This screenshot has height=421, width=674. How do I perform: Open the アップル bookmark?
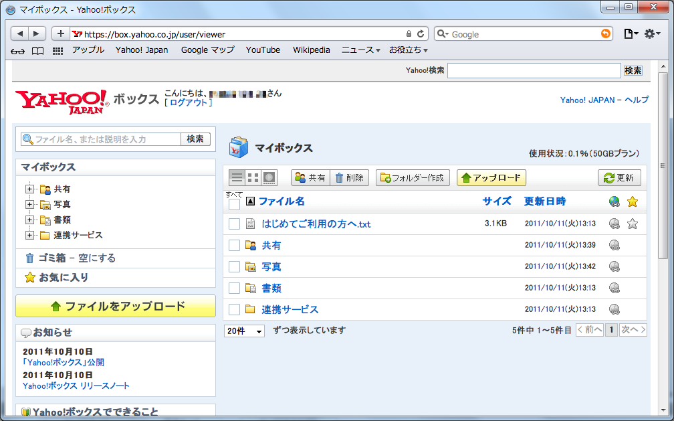pyautogui.click(x=88, y=50)
